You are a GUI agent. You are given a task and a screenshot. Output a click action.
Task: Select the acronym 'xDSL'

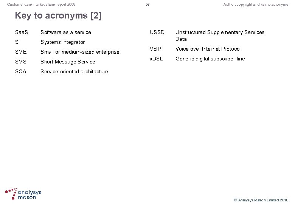(156, 59)
